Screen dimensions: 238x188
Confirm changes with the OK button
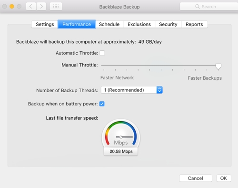click(224, 178)
